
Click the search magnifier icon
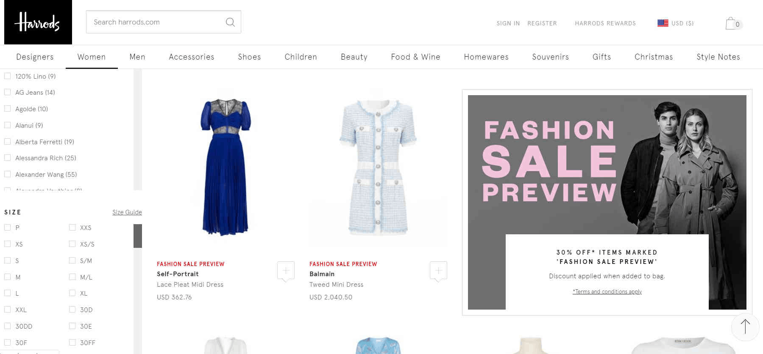coord(230,22)
